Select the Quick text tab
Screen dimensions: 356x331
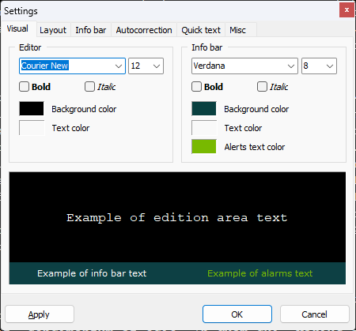[x=201, y=30]
